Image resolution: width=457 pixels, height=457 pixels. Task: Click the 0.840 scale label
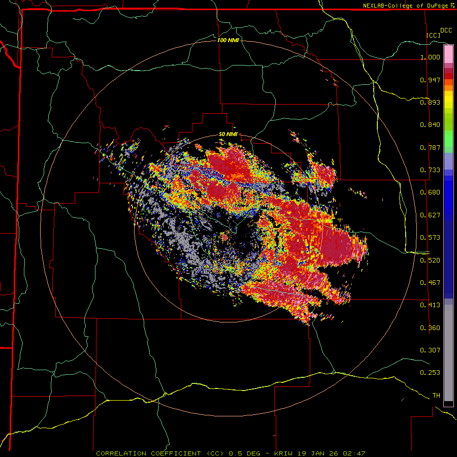click(430, 125)
